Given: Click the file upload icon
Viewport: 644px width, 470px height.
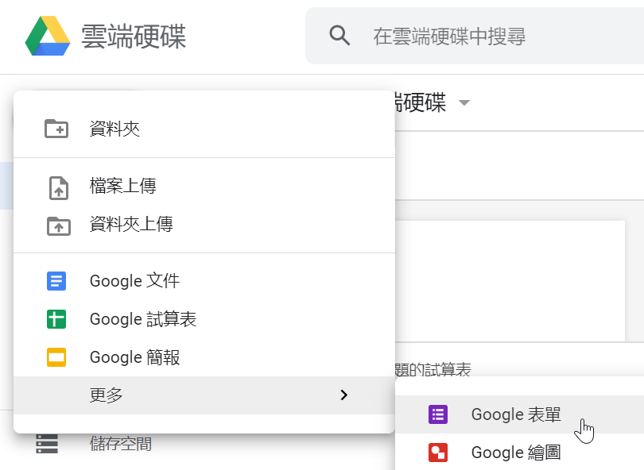Looking at the screenshot, I should click(59, 188).
